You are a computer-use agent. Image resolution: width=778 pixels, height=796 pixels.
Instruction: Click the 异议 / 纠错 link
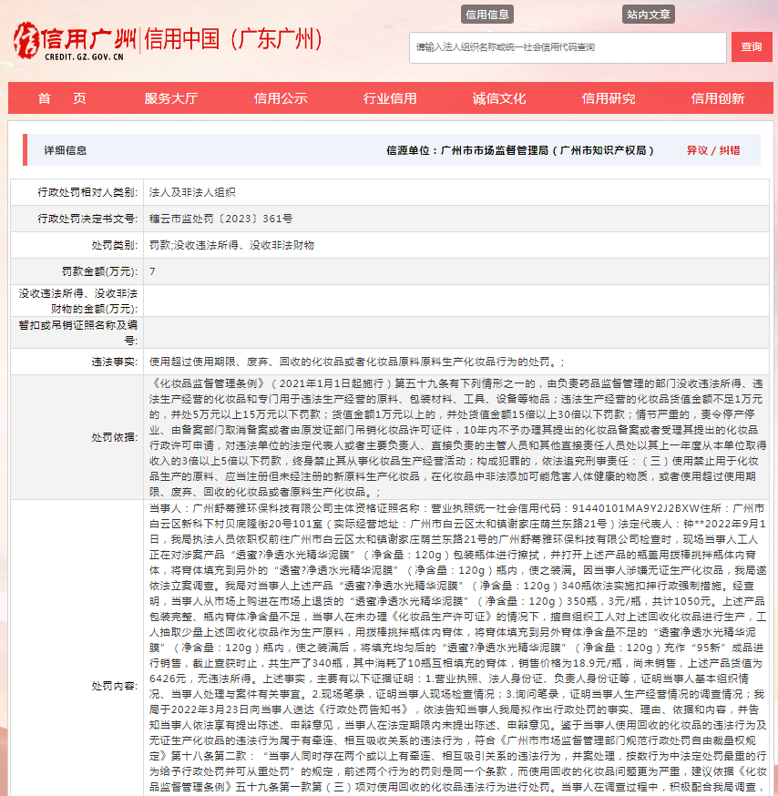pos(713,150)
